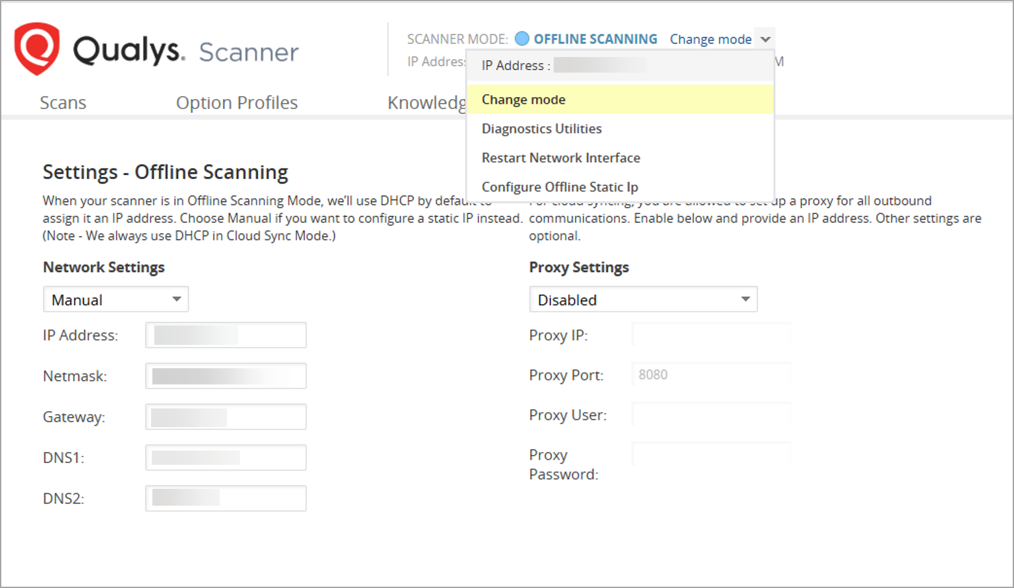1014x588 pixels.
Task: Open Diagnostics Utilities menu entry
Action: pos(541,129)
